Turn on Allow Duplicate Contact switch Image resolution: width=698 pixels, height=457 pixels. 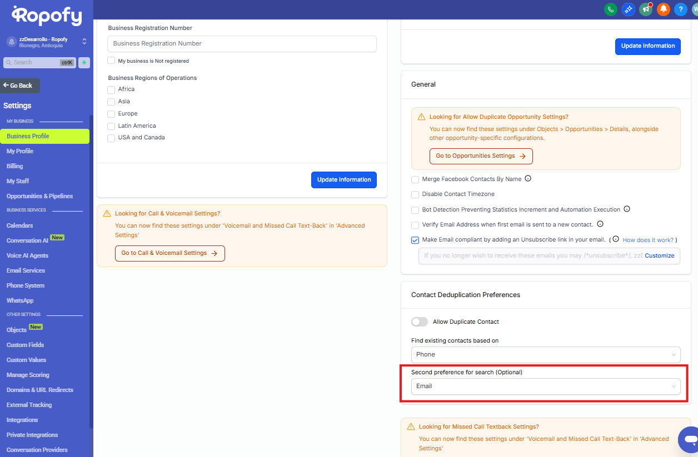click(420, 322)
